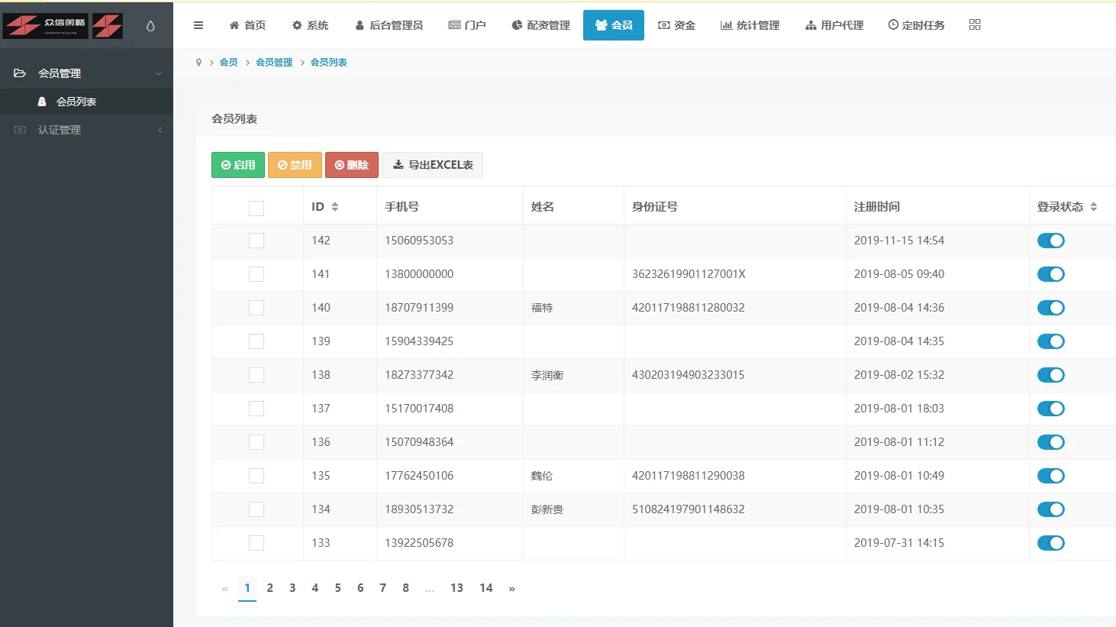
Task: Sort by 登录状态 column arrows
Action: (1093, 207)
